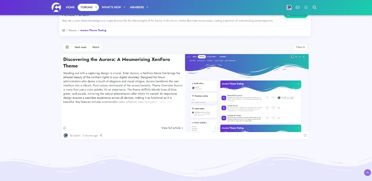
Task: Open the inbox envelope icon
Action: [298, 7]
